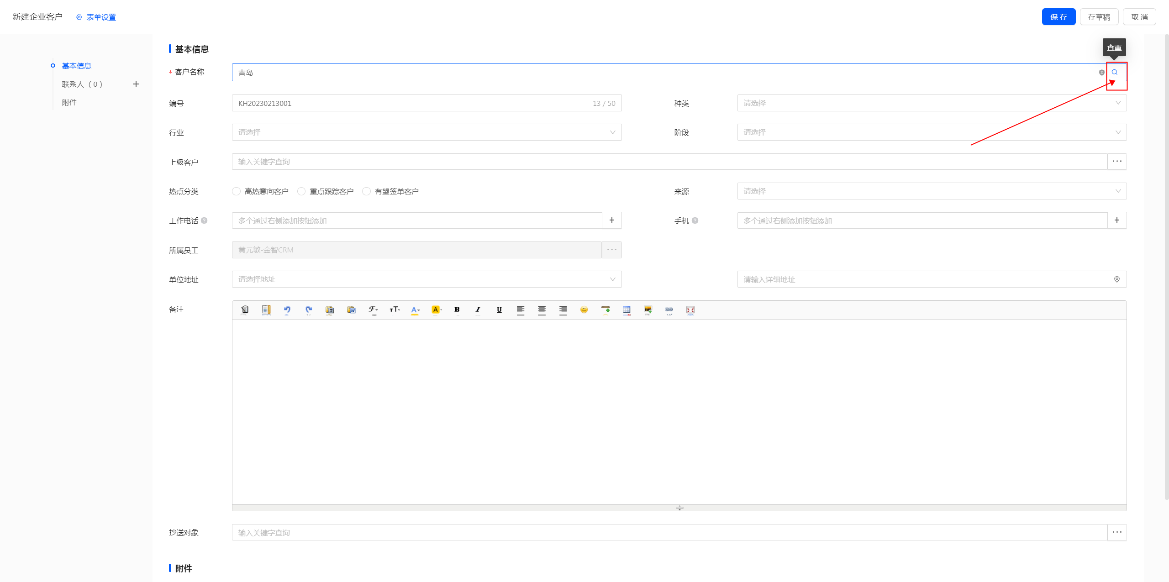Image resolution: width=1169 pixels, height=582 pixels.
Task: Open the 来源 dropdown
Action: pyautogui.click(x=932, y=191)
